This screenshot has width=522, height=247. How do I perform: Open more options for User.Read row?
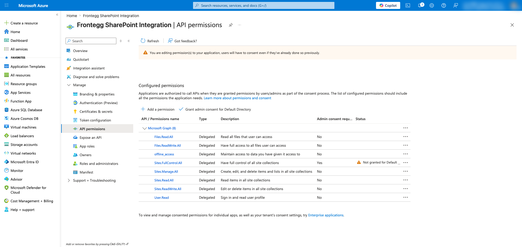406,197
